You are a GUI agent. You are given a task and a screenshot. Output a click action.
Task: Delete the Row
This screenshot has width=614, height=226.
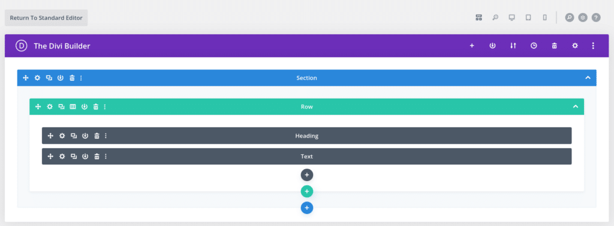(x=96, y=106)
